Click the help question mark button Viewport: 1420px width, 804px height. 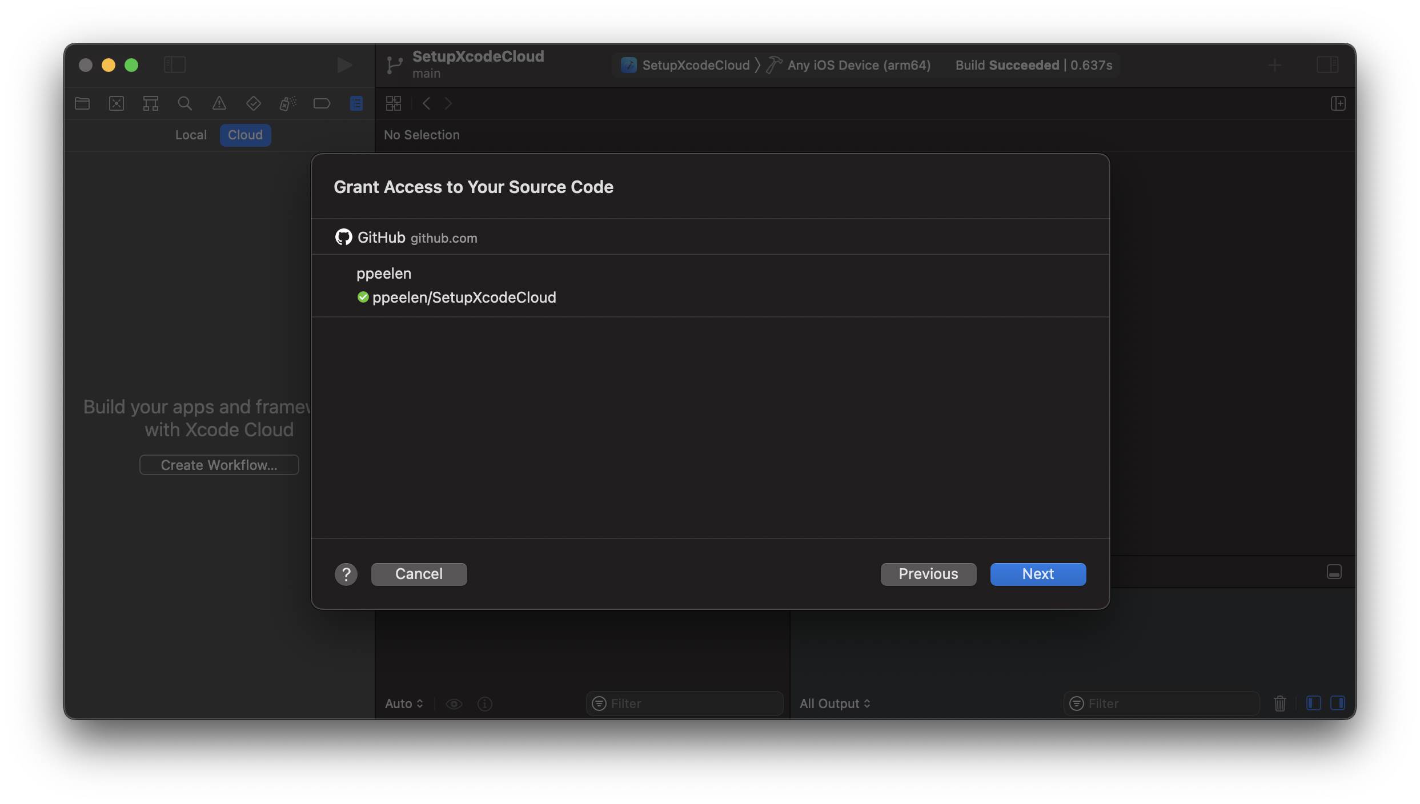pyautogui.click(x=346, y=574)
